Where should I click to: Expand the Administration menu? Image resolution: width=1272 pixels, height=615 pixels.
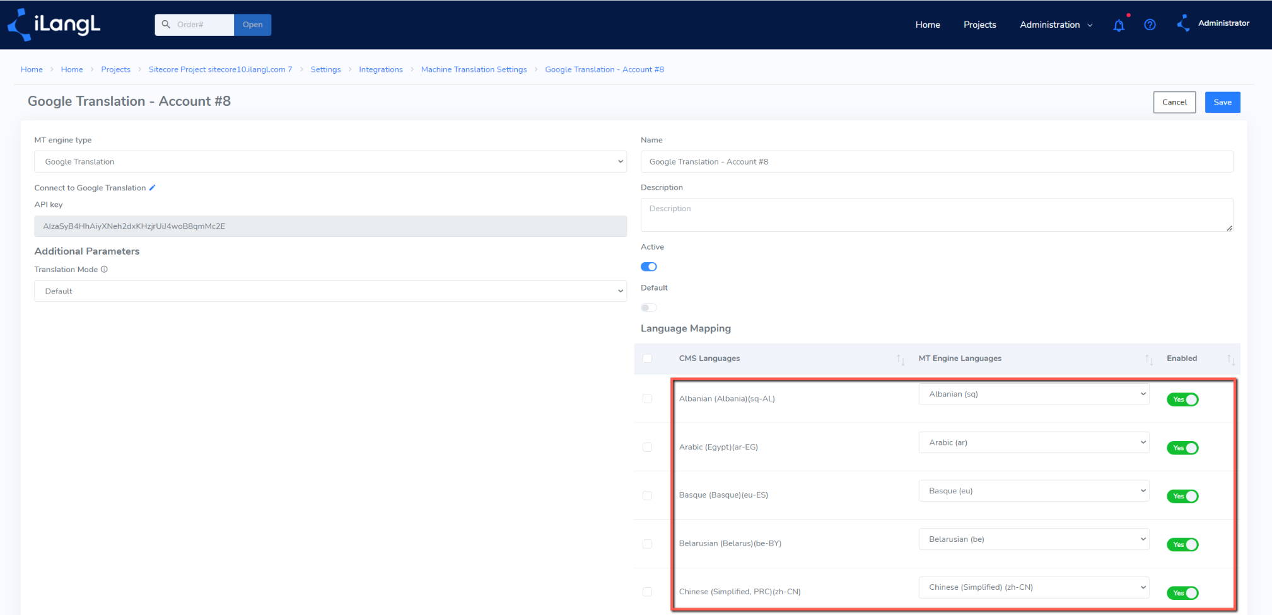1056,25
